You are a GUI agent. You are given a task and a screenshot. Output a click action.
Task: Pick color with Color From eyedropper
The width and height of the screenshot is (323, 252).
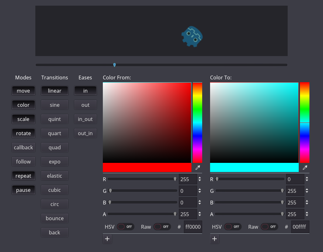click(x=198, y=168)
